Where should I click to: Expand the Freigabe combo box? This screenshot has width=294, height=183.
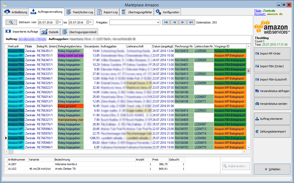(158, 22)
